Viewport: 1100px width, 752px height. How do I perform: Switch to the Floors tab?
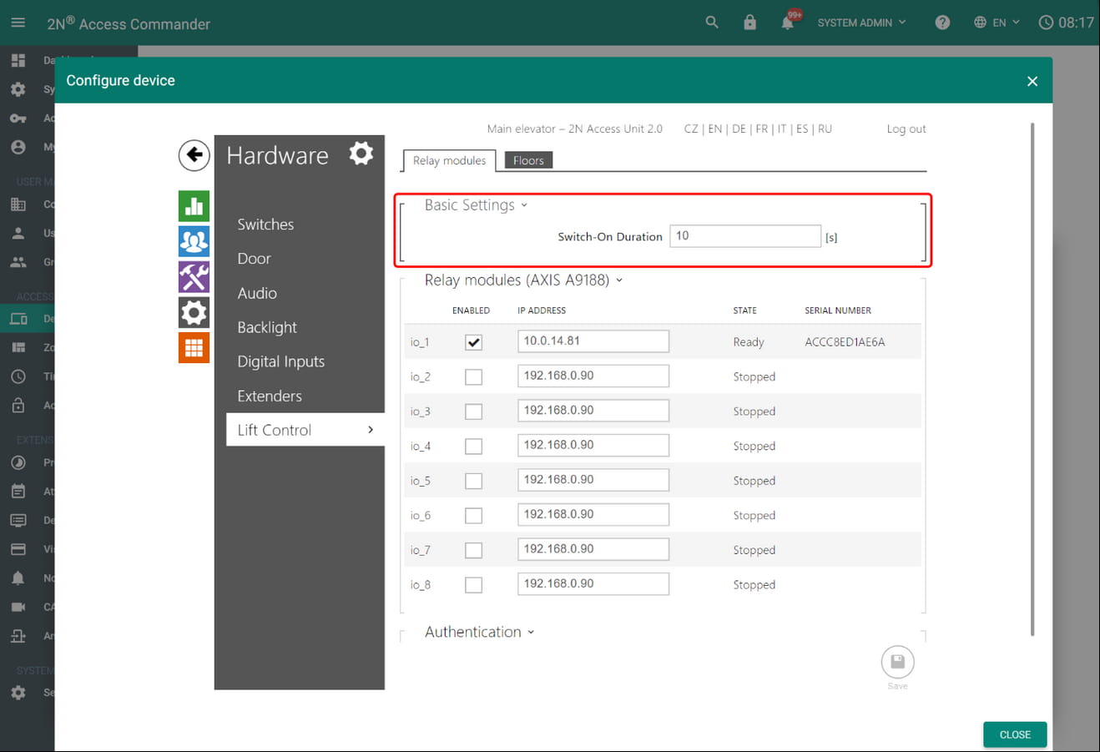point(528,160)
